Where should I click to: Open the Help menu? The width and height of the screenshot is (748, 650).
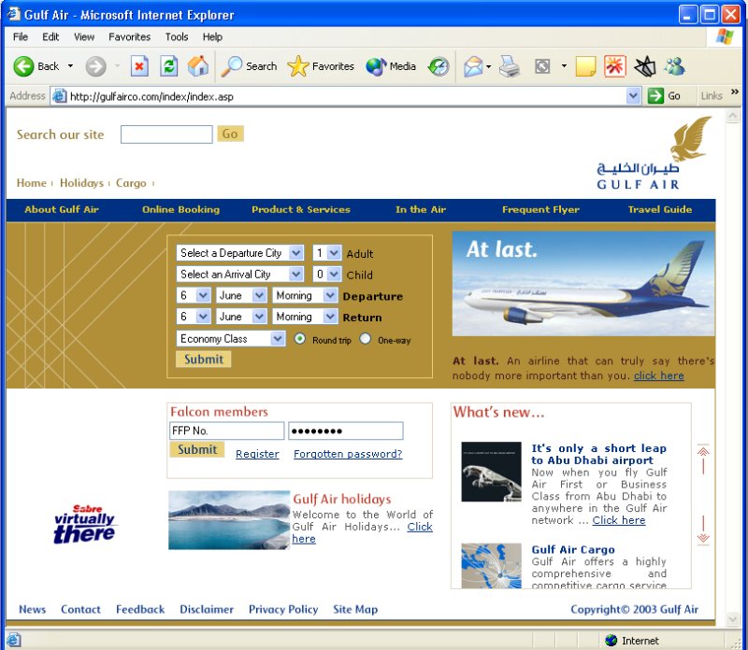click(212, 36)
